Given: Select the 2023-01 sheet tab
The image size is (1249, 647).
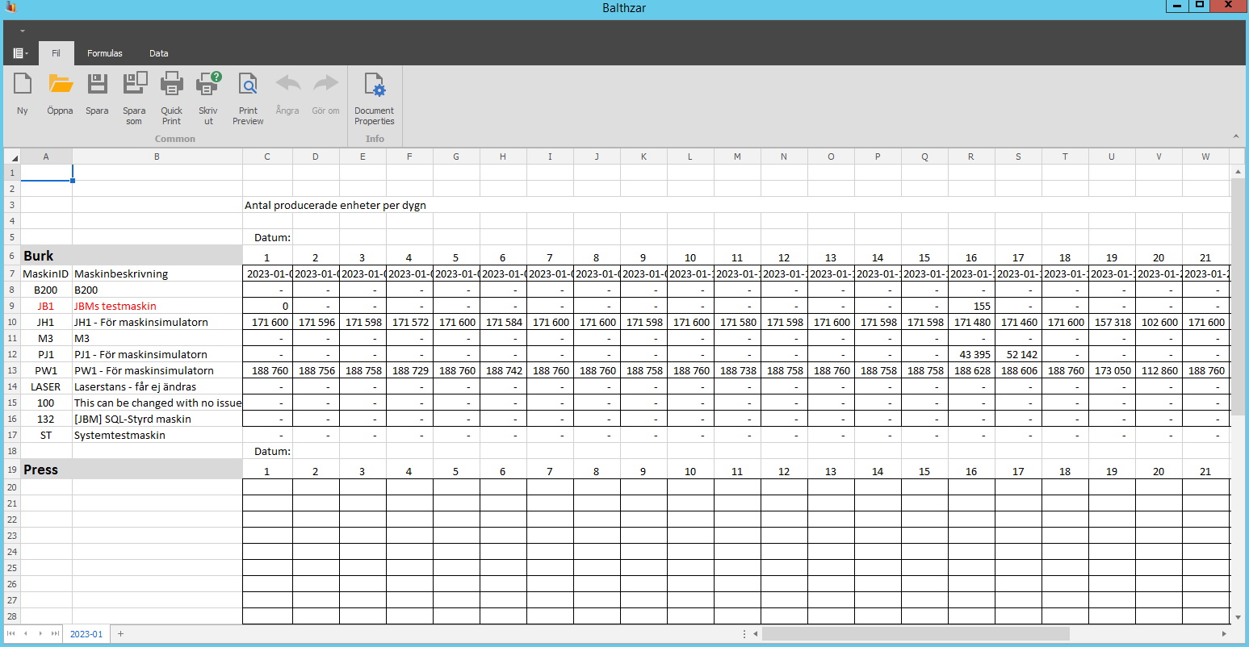Looking at the screenshot, I should [x=86, y=634].
